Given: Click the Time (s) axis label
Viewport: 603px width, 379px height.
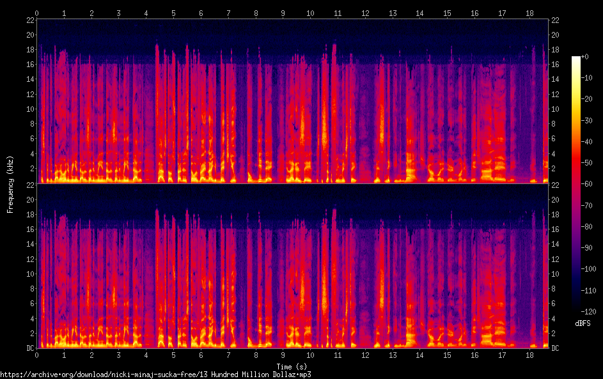Looking at the screenshot, I should [292, 366].
